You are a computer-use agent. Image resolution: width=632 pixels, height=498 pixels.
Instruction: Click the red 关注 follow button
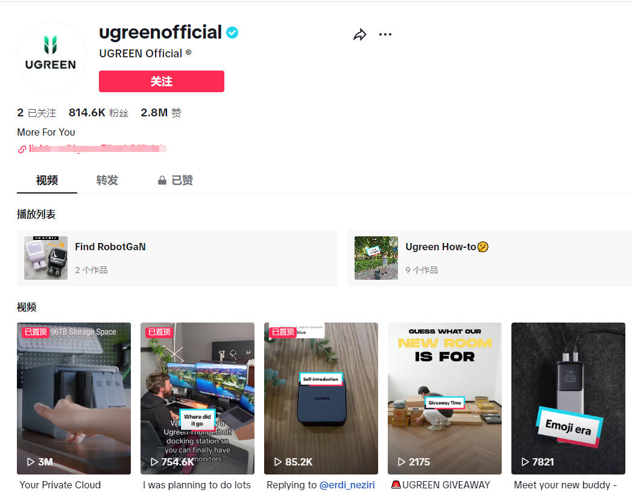click(162, 81)
